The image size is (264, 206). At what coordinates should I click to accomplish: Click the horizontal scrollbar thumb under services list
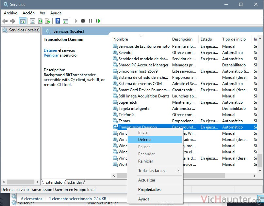[x=171, y=176]
